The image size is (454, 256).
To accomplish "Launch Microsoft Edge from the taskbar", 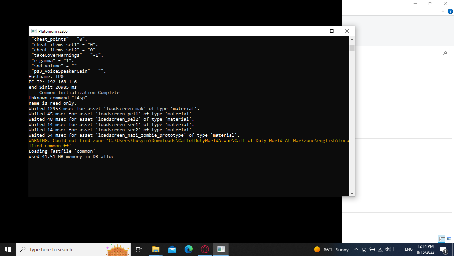I will coord(189,249).
